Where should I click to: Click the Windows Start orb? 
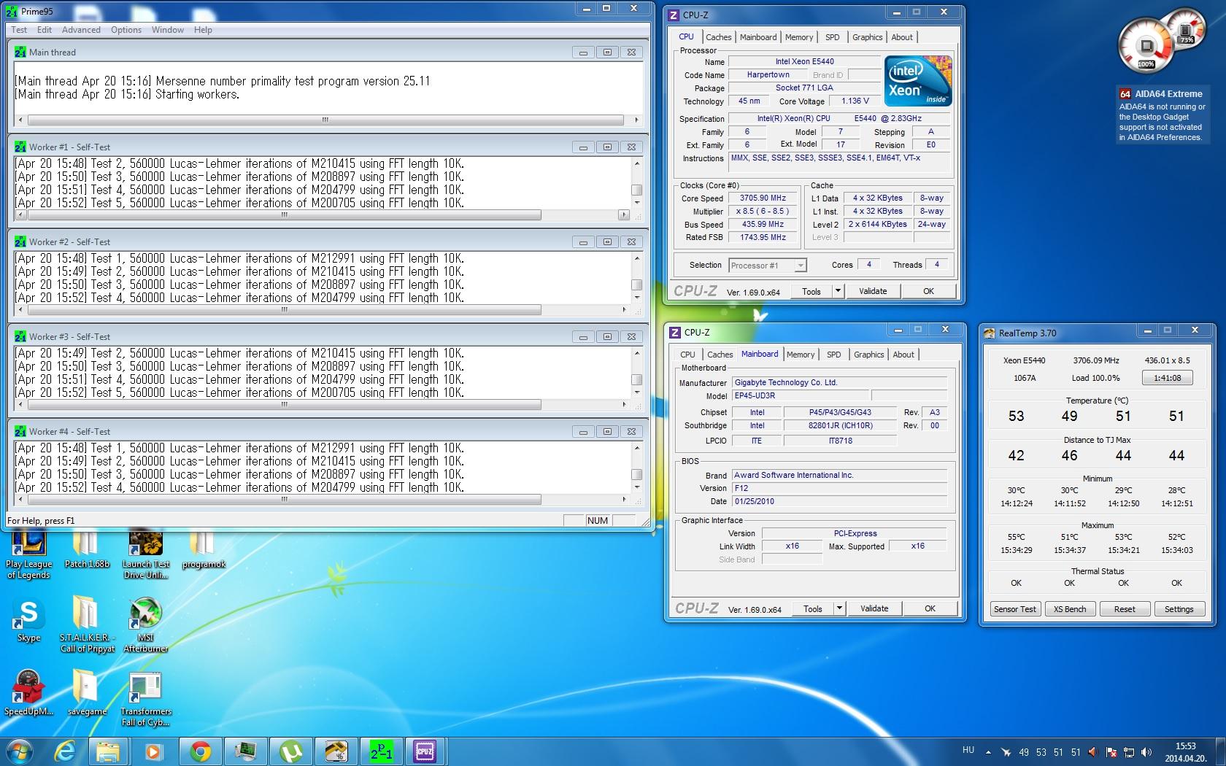tap(20, 751)
